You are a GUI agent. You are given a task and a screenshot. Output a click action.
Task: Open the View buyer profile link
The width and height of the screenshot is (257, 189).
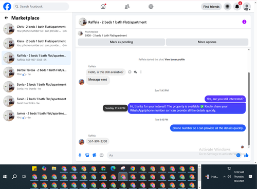[175, 60]
